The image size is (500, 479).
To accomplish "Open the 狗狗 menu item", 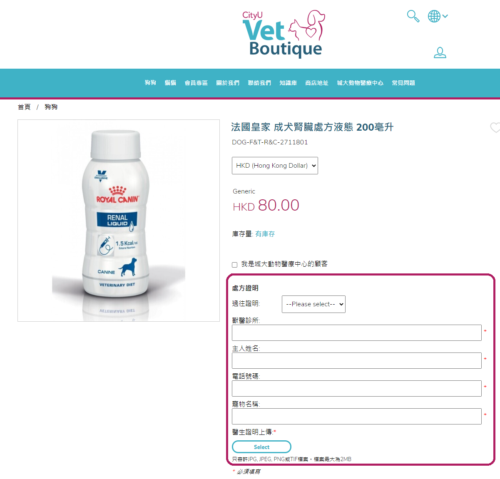I will pyautogui.click(x=150, y=83).
